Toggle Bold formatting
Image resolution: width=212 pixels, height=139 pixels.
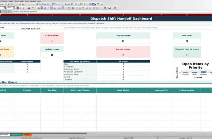coord(18,8)
